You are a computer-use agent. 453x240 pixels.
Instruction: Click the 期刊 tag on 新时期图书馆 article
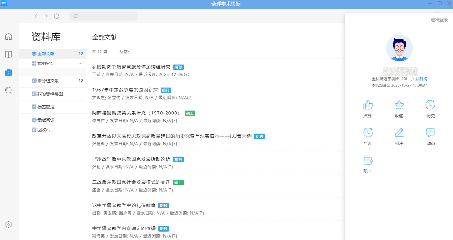click(x=178, y=67)
